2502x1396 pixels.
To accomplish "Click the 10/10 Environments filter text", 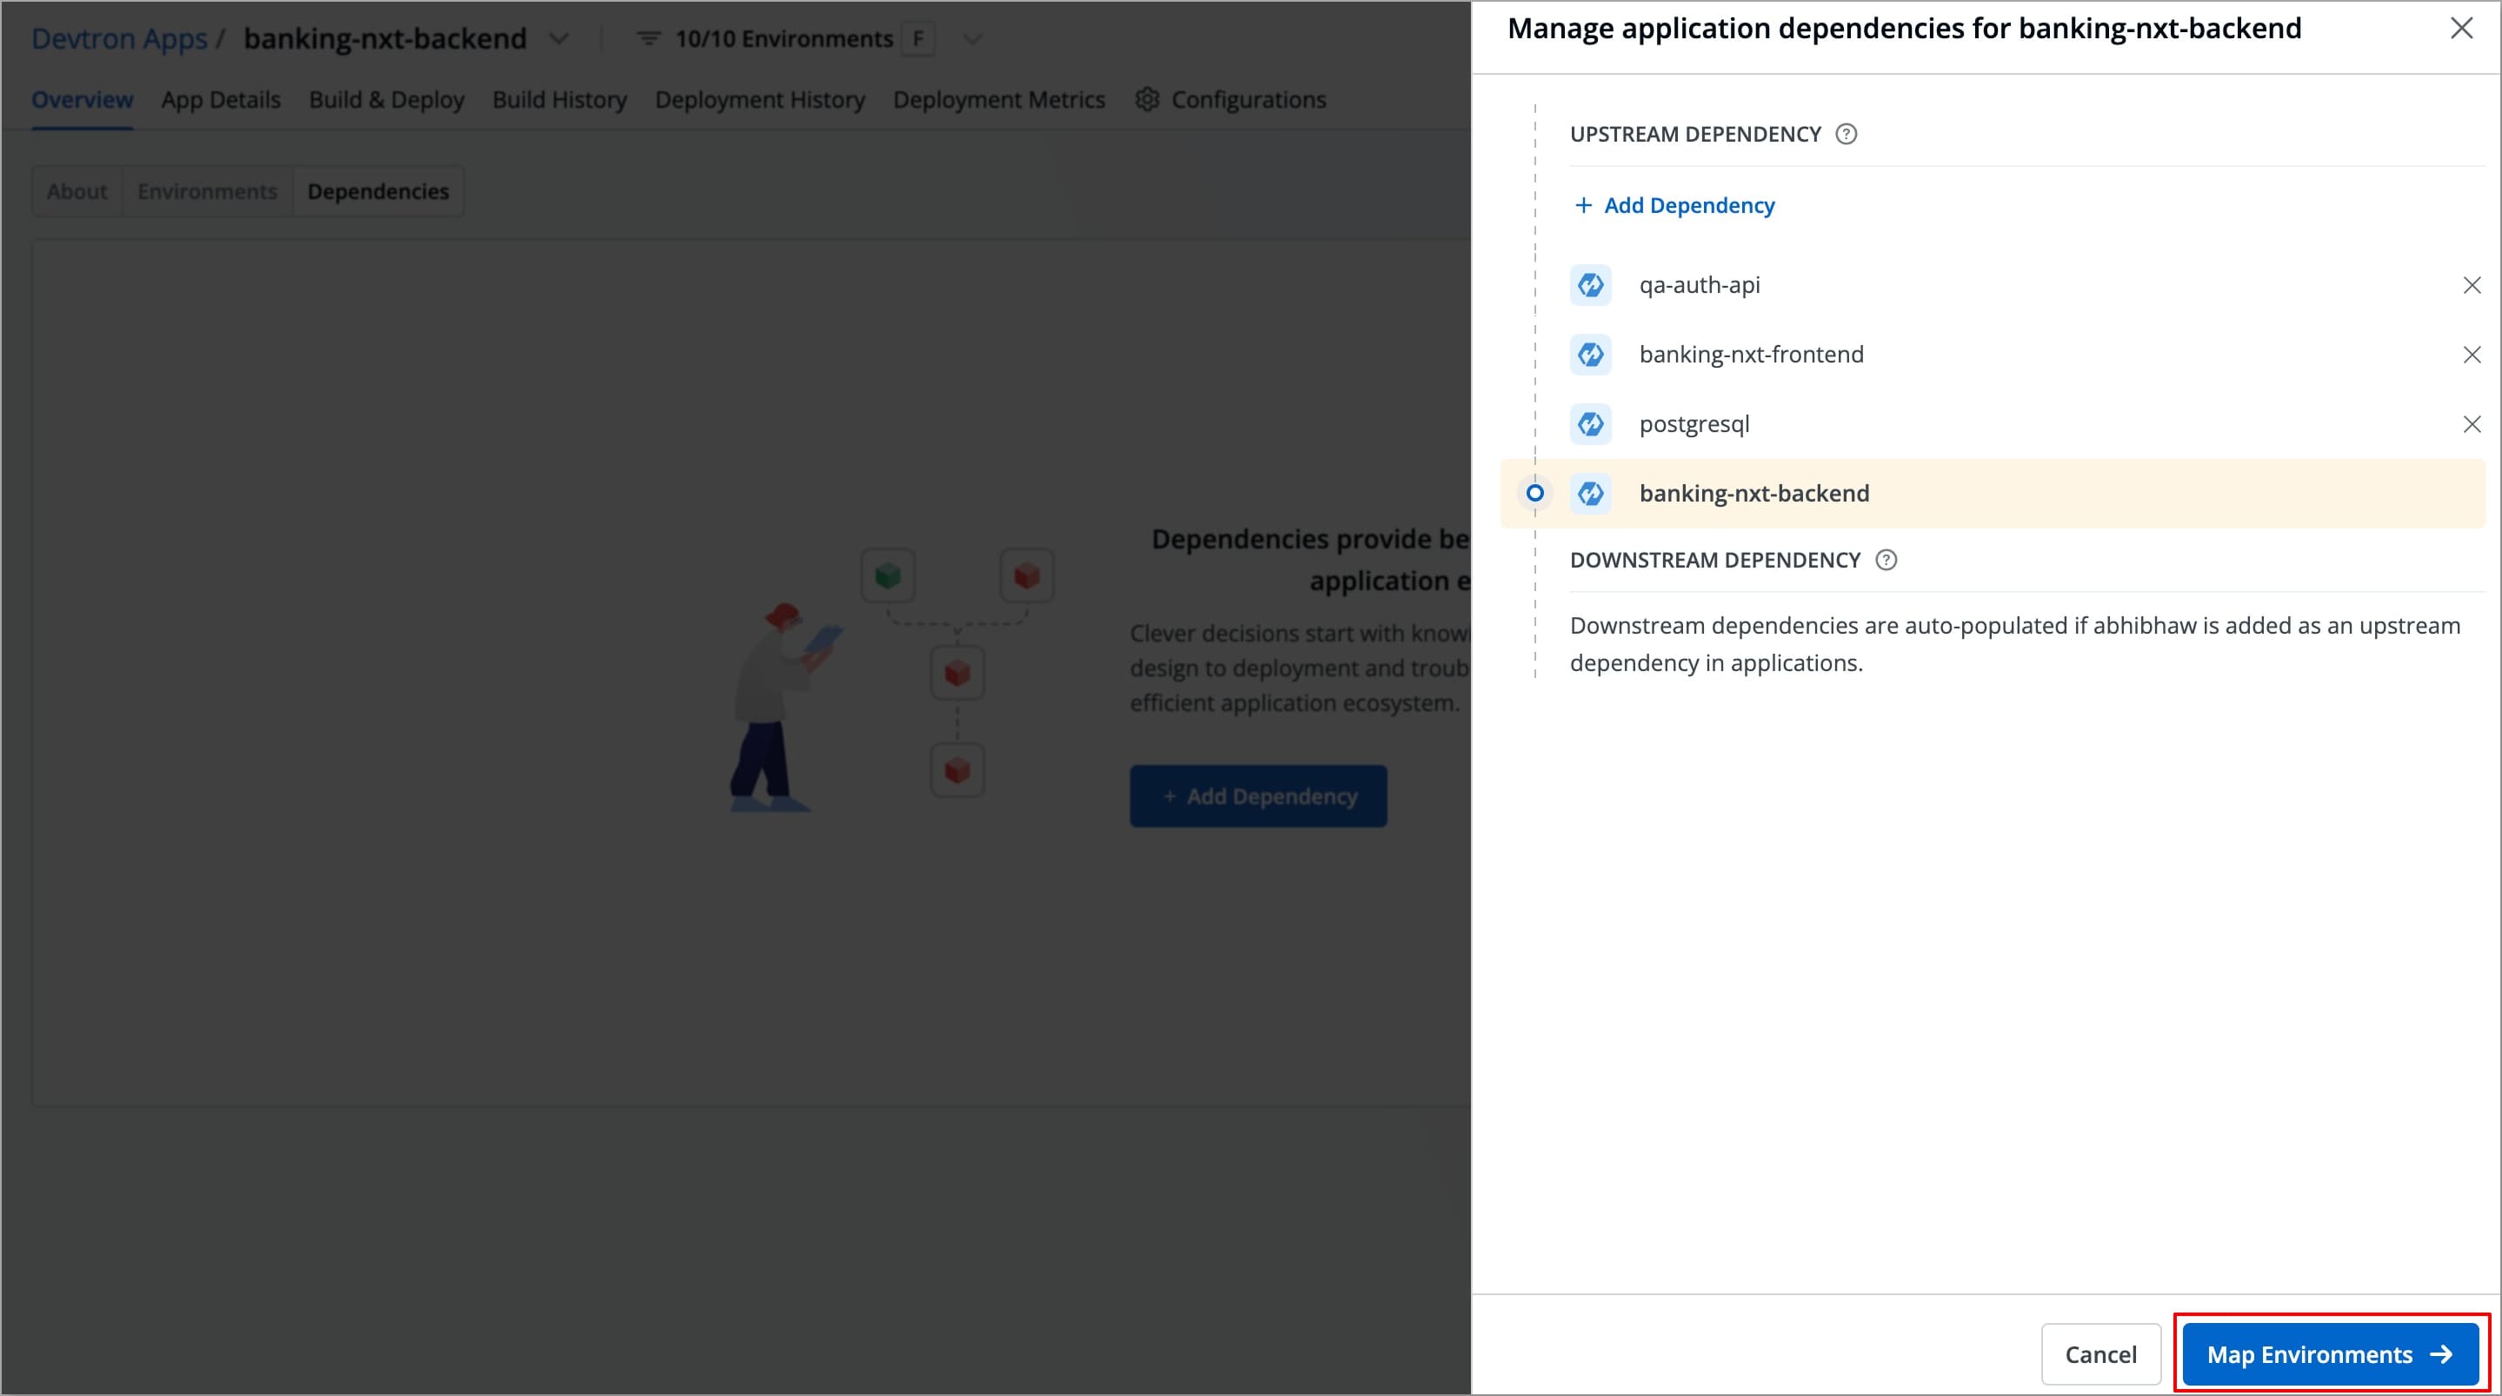I will coord(784,39).
